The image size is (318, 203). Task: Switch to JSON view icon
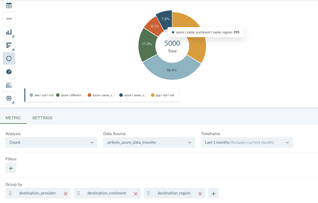tap(9, 19)
